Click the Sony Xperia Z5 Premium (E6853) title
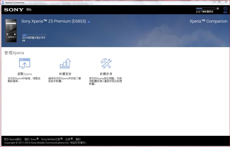The height and width of the screenshot is (147, 230). [54, 21]
